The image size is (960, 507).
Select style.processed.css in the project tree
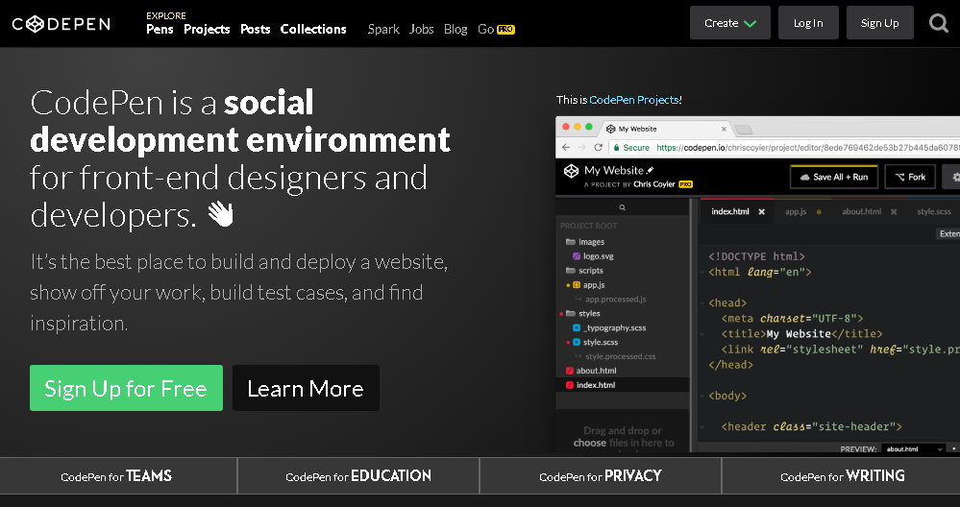[620, 356]
